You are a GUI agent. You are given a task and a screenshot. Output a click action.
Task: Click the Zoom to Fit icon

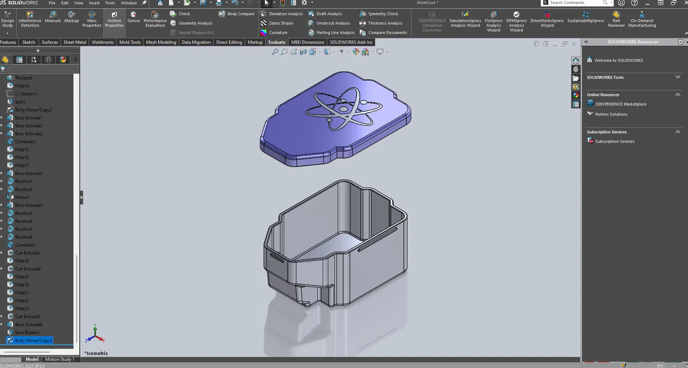(275, 52)
